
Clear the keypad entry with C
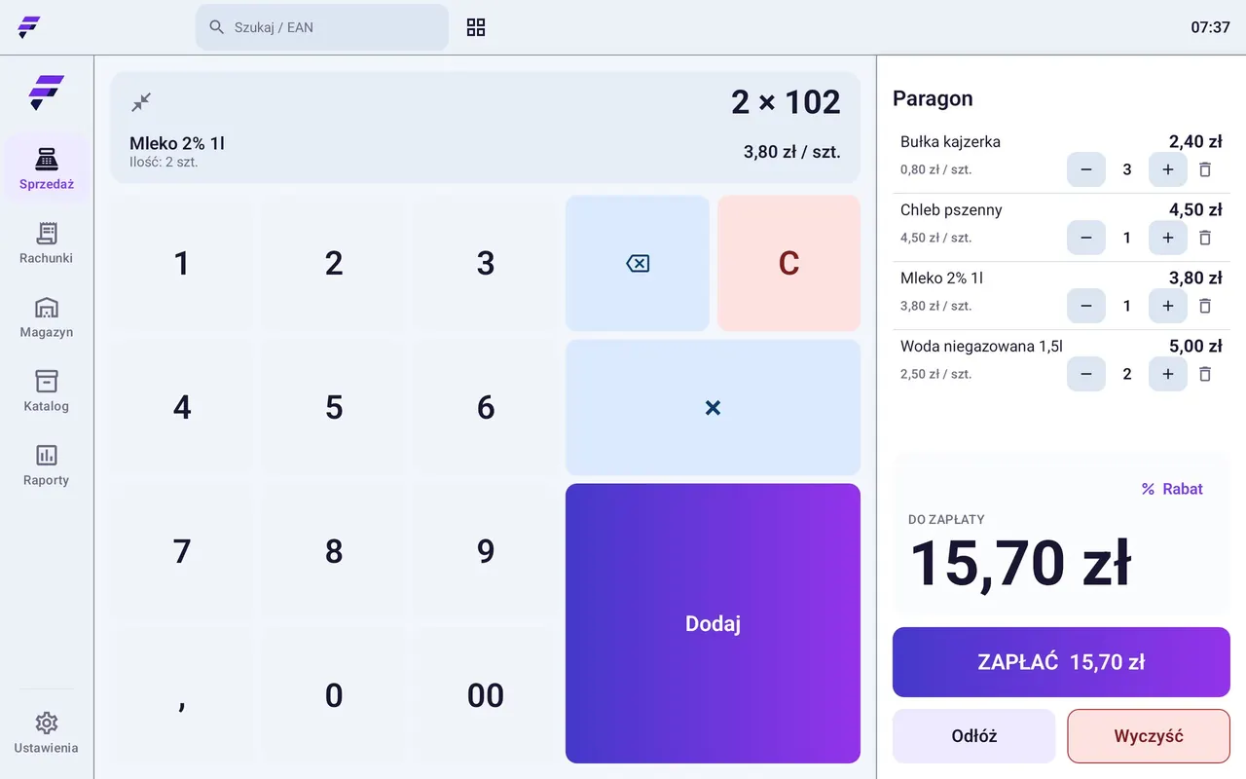pos(789,263)
